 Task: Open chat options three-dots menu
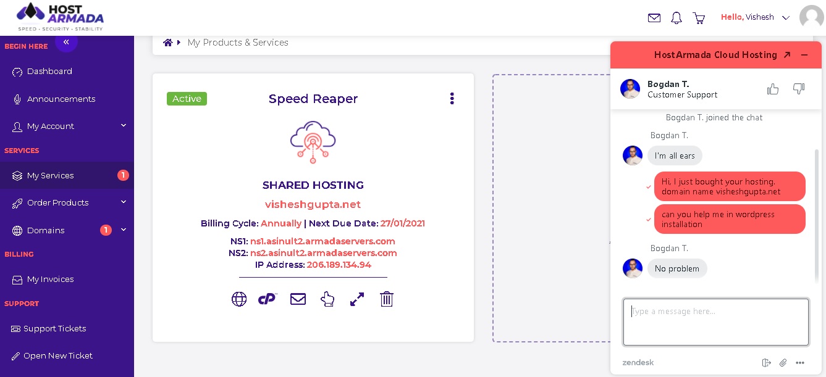[x=800, y=363]
